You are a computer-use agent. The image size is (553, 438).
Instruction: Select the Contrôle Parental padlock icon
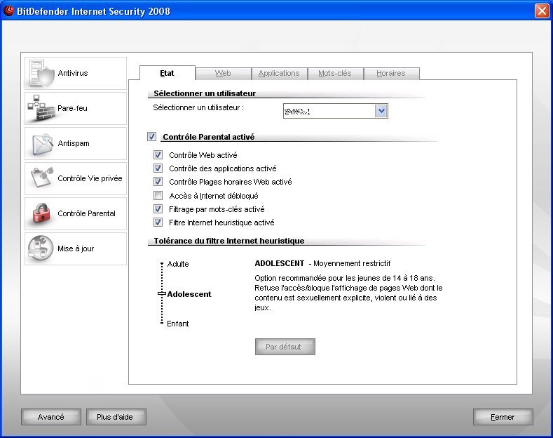(41, 213)
